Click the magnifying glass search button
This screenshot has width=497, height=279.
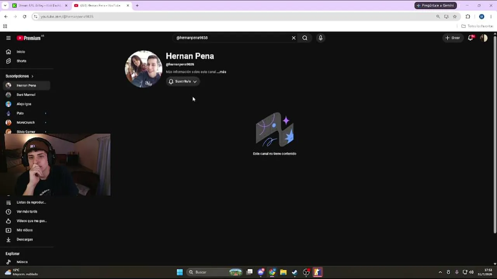pos(305,38)
